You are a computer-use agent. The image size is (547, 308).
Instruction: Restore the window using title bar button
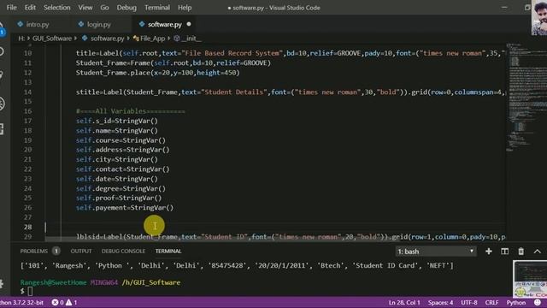click(x=527, y=8)
